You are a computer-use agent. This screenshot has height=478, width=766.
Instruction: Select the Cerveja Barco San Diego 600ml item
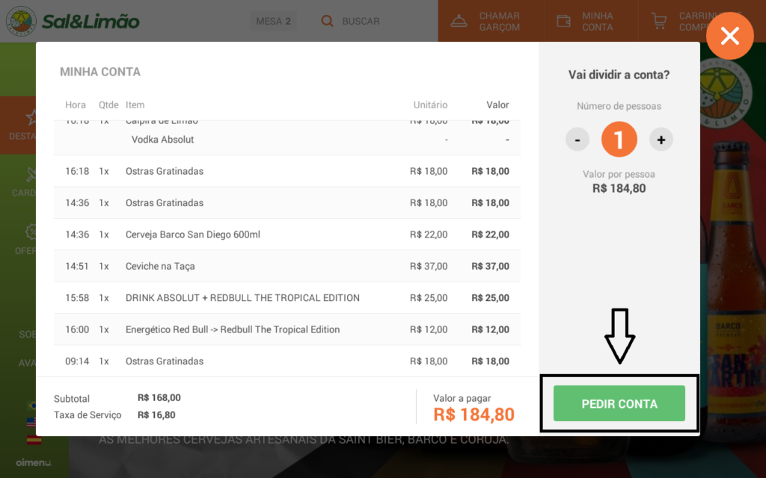pyautogui.click(x=287, y=235)
